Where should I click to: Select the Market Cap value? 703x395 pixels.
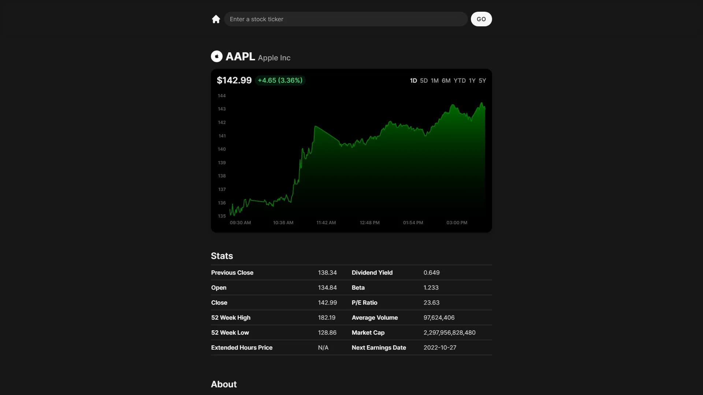tap(449, 332)
